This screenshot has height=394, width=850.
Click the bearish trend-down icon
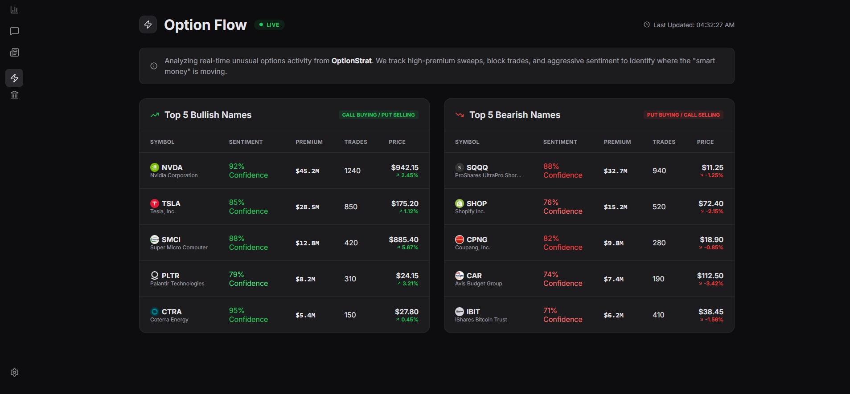[x=460, y=115]
